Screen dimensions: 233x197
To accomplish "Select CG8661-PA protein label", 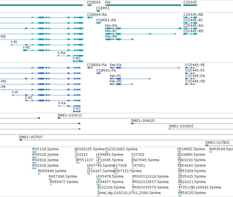I will coord(106,70).
